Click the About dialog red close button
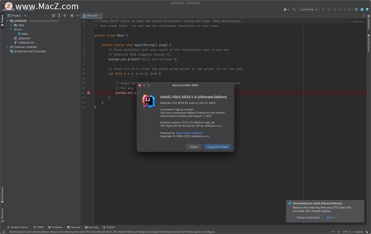The image size is (371, 234). [140, 85]
